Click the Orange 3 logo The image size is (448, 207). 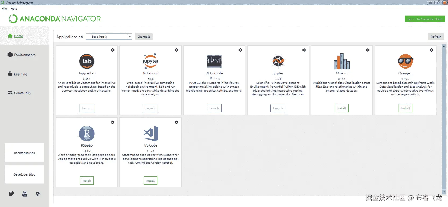(405, 61)
